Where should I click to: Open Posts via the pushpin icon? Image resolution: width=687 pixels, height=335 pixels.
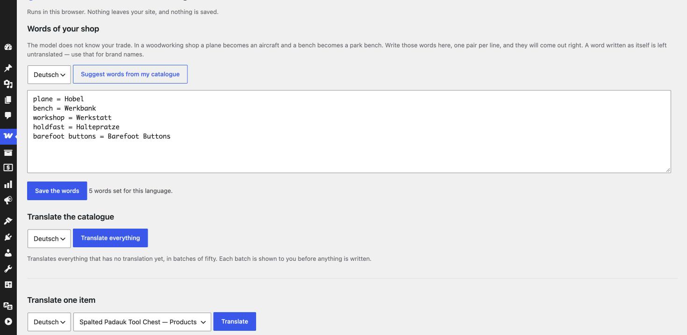pos(8,68)
